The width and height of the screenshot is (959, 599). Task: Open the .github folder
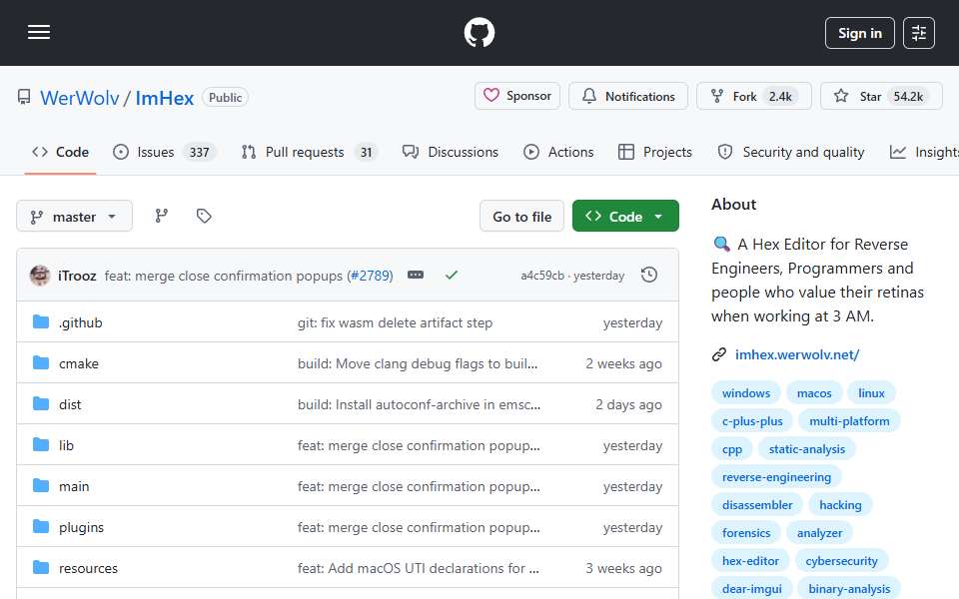pyautogui.click(x=81, y=322)
